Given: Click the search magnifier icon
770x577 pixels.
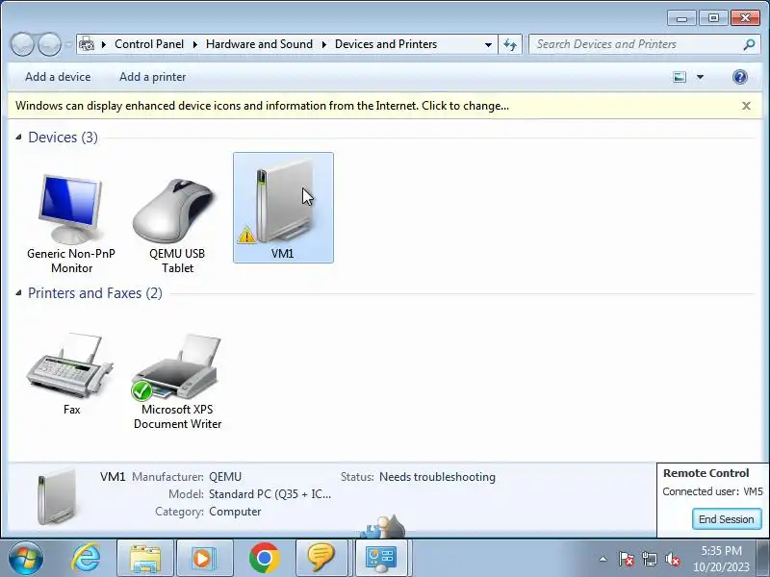Looking at the screenshot, I should pyautogui.click(x=749, y=44).
